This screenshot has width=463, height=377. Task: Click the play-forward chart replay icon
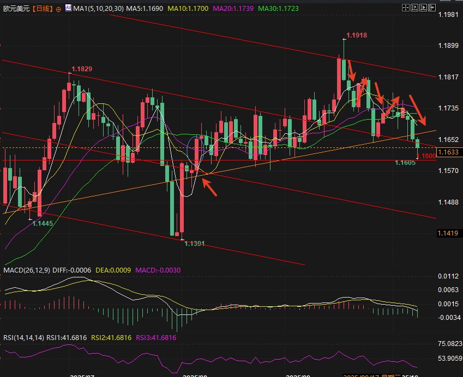pos(423,8)
